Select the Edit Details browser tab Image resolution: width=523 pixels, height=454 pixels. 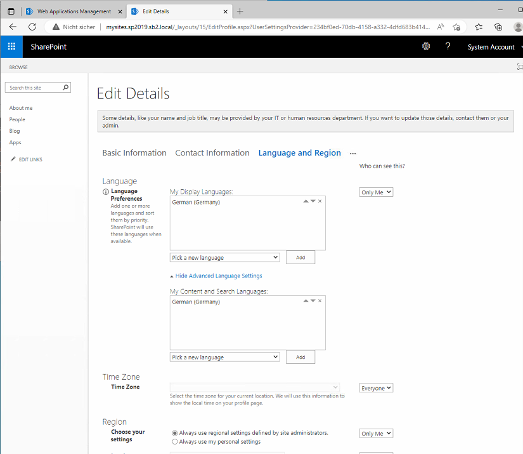179,11
